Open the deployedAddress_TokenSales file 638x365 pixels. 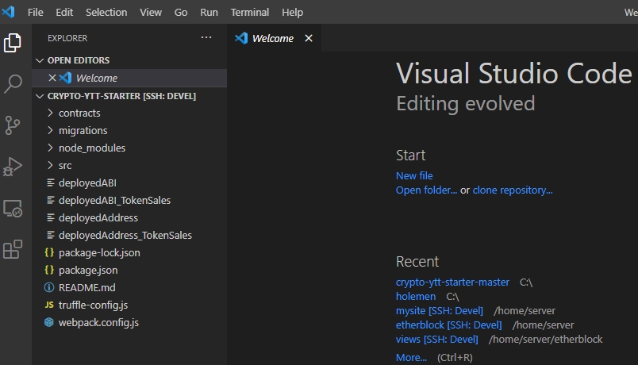pyautogui.click(x=129, y=235)
